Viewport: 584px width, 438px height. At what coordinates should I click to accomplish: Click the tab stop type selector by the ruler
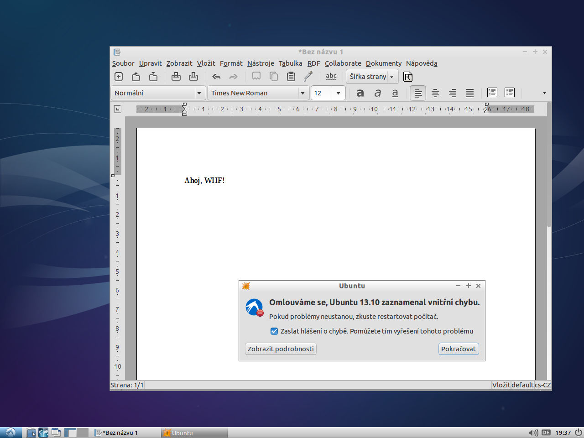(x=118, y=109)
